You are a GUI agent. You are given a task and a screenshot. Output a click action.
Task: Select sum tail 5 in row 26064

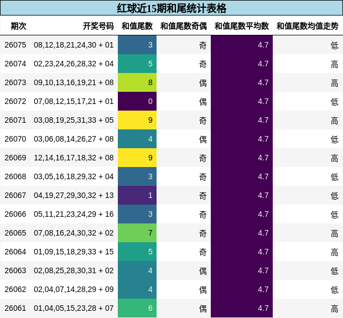137,252
